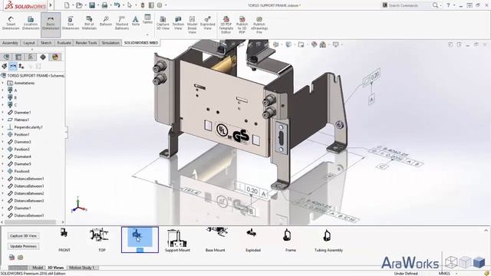Image resolution: width=491 pixels, height=276 pixels.
Task: Click the Help question mark icon
Action: point(448,5)
